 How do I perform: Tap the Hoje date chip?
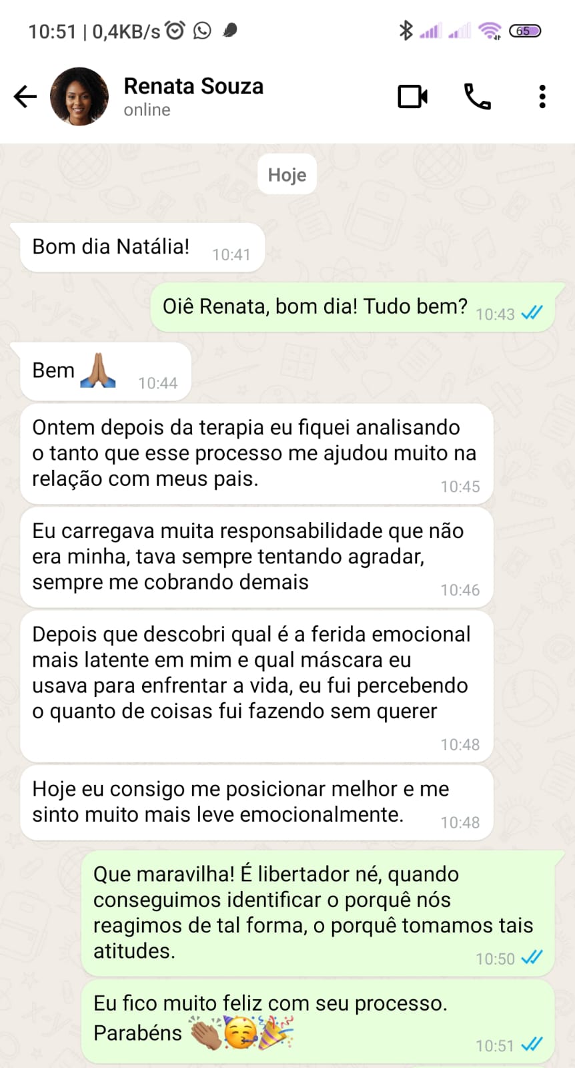tap(287, 175)
